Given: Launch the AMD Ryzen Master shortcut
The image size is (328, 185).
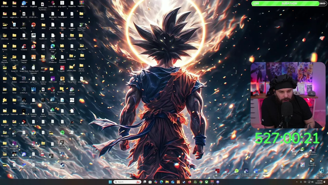Looking at the screenshot, I should (14, 156).
